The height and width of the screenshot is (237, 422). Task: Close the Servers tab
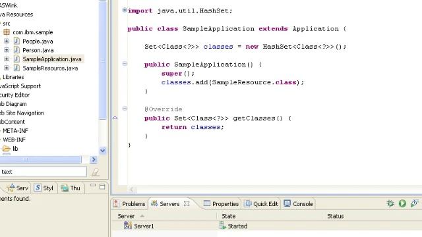[x=187, y=203]
